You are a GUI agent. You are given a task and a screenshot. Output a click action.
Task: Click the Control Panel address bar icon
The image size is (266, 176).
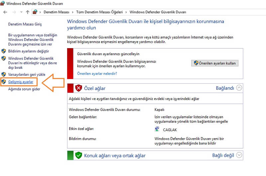click(x=35, y=12)
